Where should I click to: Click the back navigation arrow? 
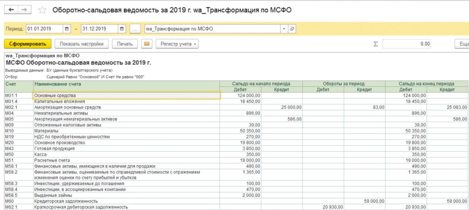click(11, 10)
